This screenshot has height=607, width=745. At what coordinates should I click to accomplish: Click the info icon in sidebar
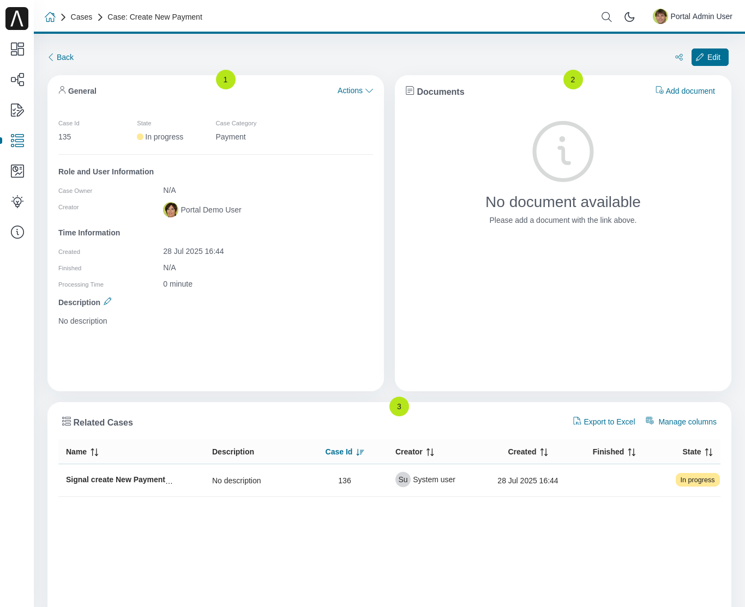pos(17,232)
